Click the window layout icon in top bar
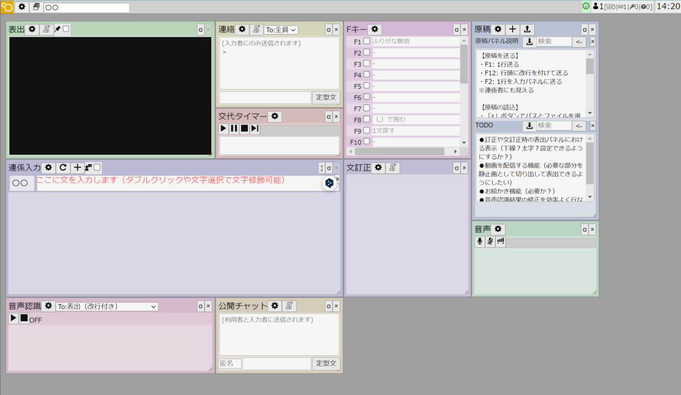 coord(36,7)
